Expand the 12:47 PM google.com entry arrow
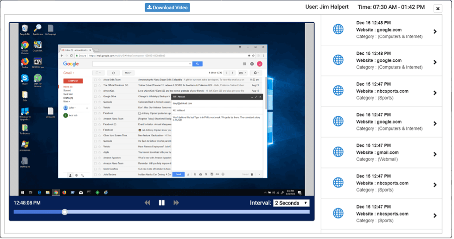This screenshot has height=239, width=454. coord(435,124)
